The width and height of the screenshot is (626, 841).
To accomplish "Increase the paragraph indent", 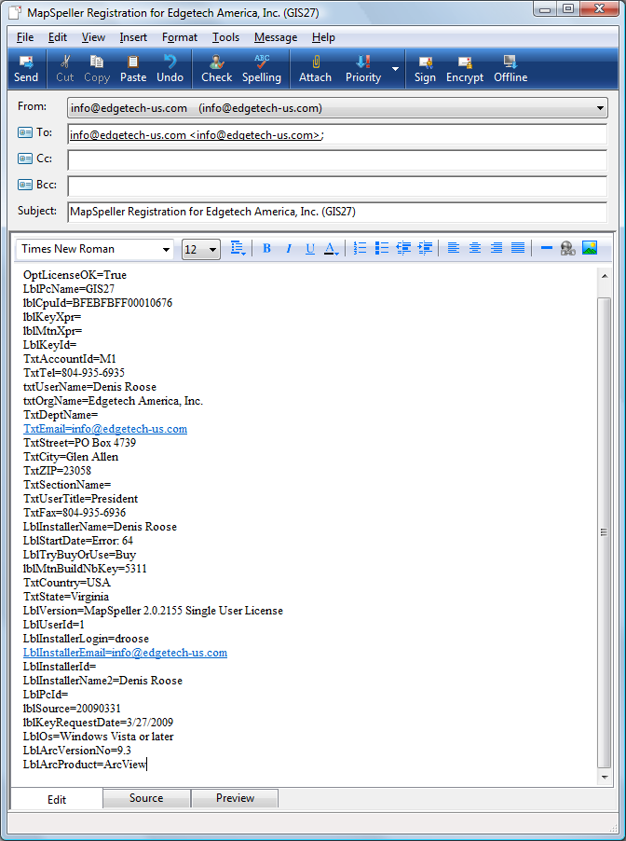I will (x=425, y=248).
